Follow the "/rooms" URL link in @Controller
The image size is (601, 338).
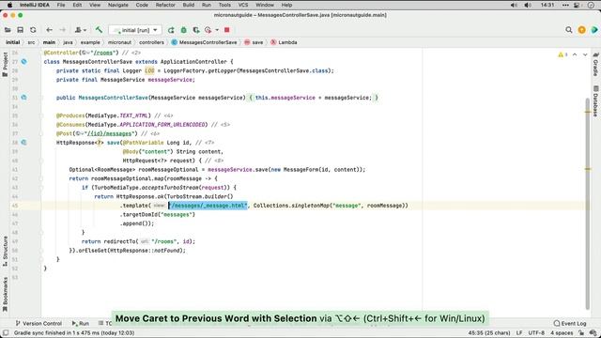point(103,53)
